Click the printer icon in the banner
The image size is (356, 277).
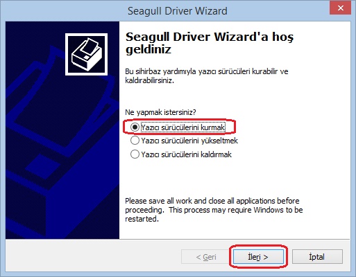click(86, 54)
